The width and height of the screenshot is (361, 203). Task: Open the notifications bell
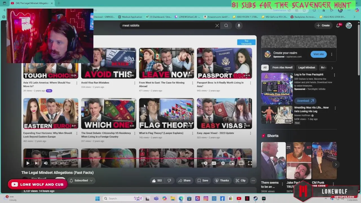[338, 25]
